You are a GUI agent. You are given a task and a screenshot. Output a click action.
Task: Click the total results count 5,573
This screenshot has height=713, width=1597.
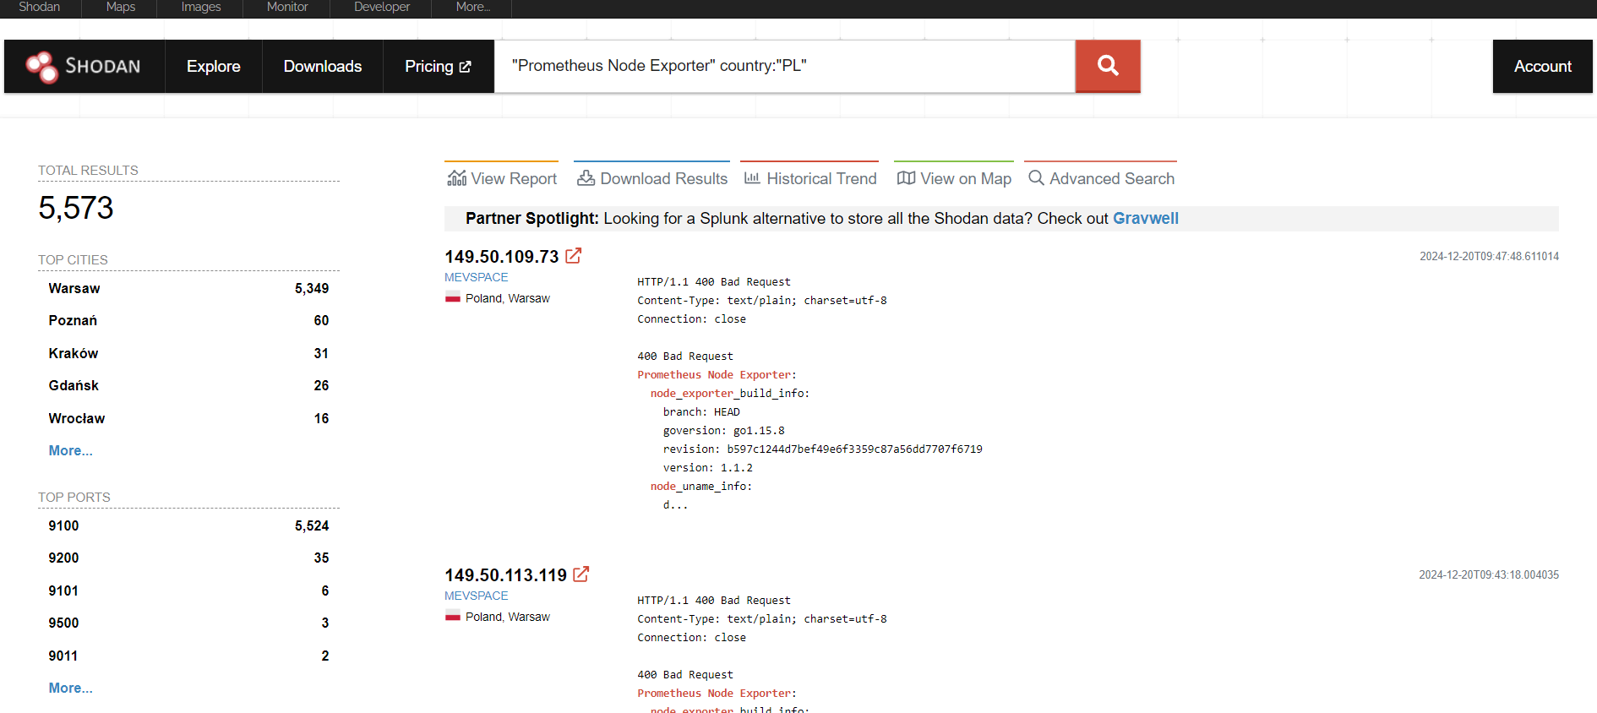(76, 208)
